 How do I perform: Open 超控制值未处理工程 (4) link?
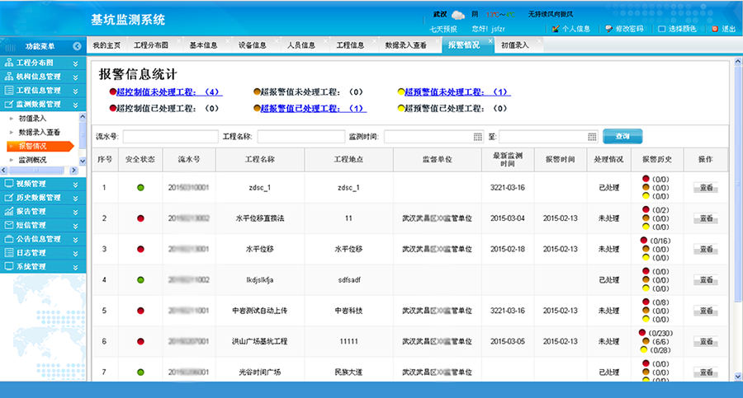point(168,92)
